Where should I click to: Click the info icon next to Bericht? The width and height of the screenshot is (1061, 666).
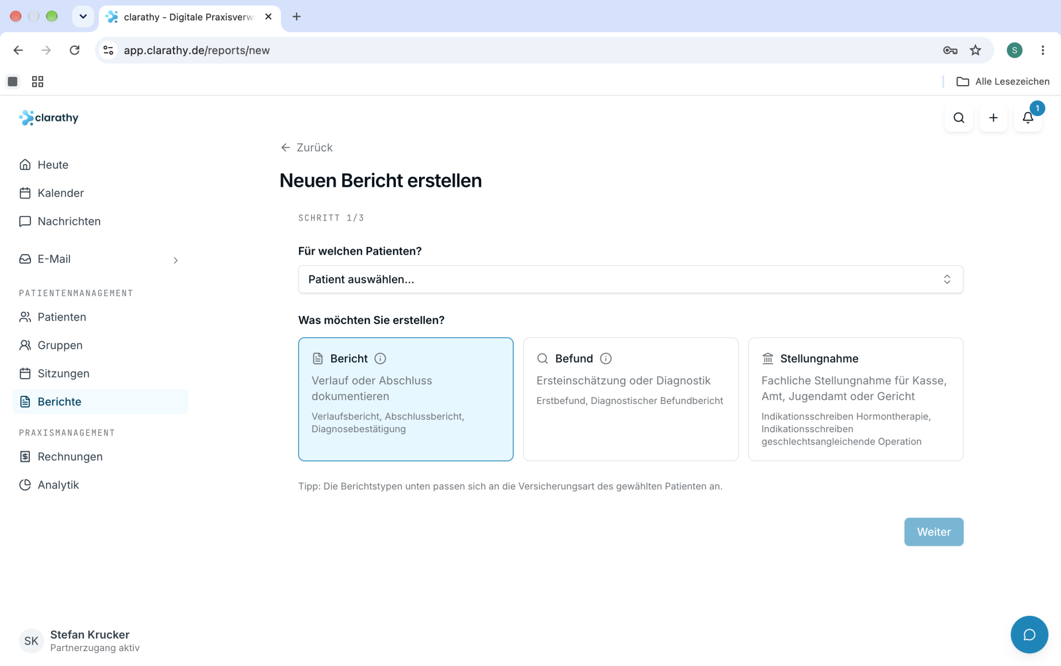pos(380,359)
